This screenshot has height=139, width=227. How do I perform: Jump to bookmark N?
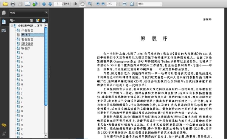[x=22, y=111]
